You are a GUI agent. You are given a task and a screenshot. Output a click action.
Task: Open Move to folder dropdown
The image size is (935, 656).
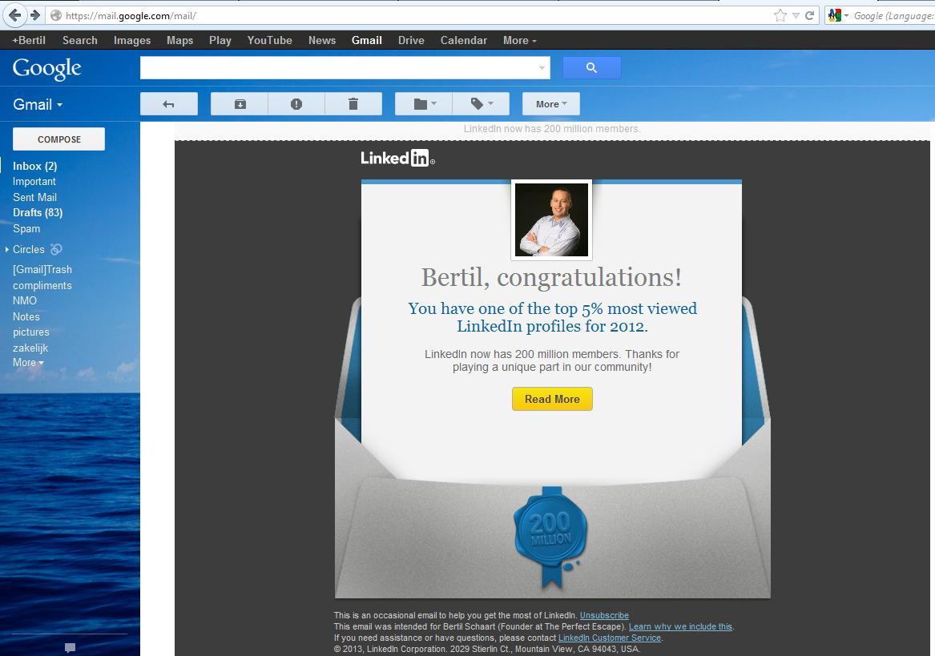pos(424,104)
